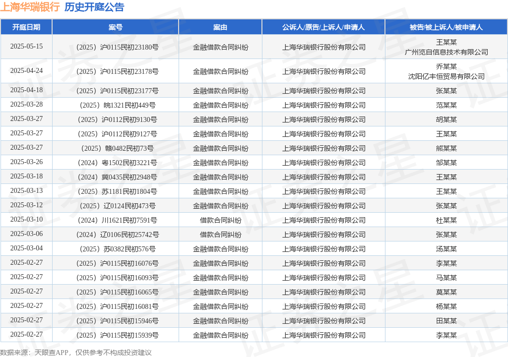Click case number 沪0112民初9127号

[117, 134]
